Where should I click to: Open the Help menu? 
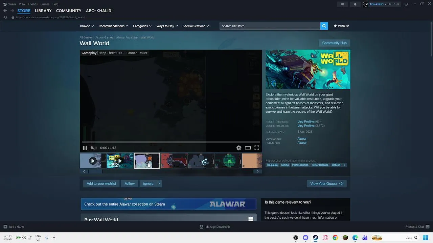(x=55, y=4)
